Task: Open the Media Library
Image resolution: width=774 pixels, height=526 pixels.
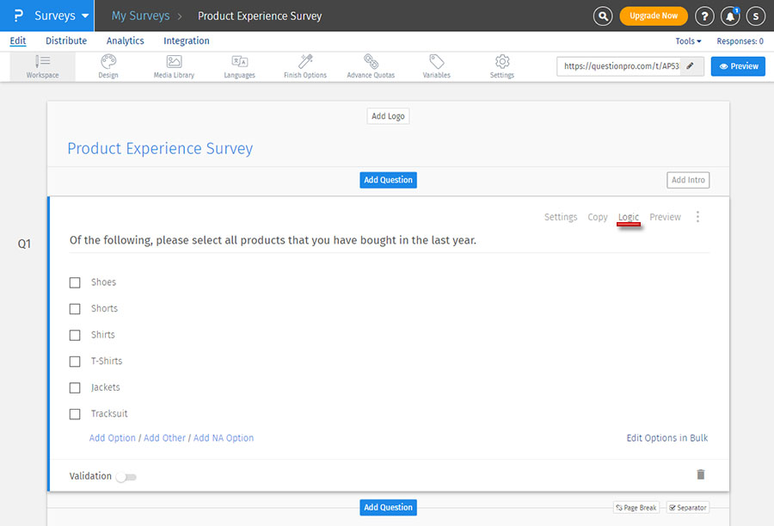Action: coord(174,66)
